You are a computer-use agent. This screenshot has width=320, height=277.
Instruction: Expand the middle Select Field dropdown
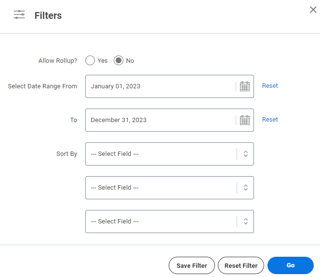pos(170,188)
